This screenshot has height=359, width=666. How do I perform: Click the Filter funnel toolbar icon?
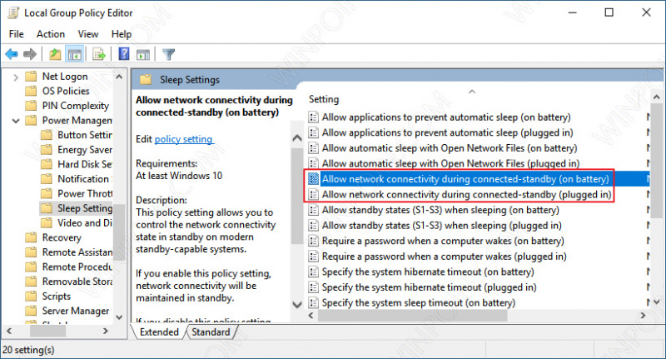pos(167,54)
